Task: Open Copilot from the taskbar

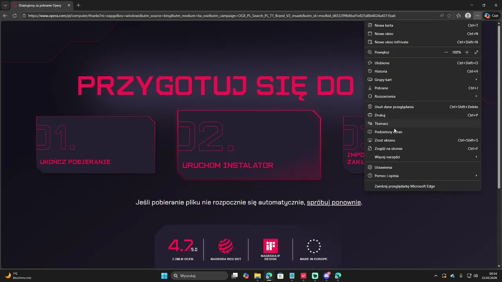Action: (246, 276)
